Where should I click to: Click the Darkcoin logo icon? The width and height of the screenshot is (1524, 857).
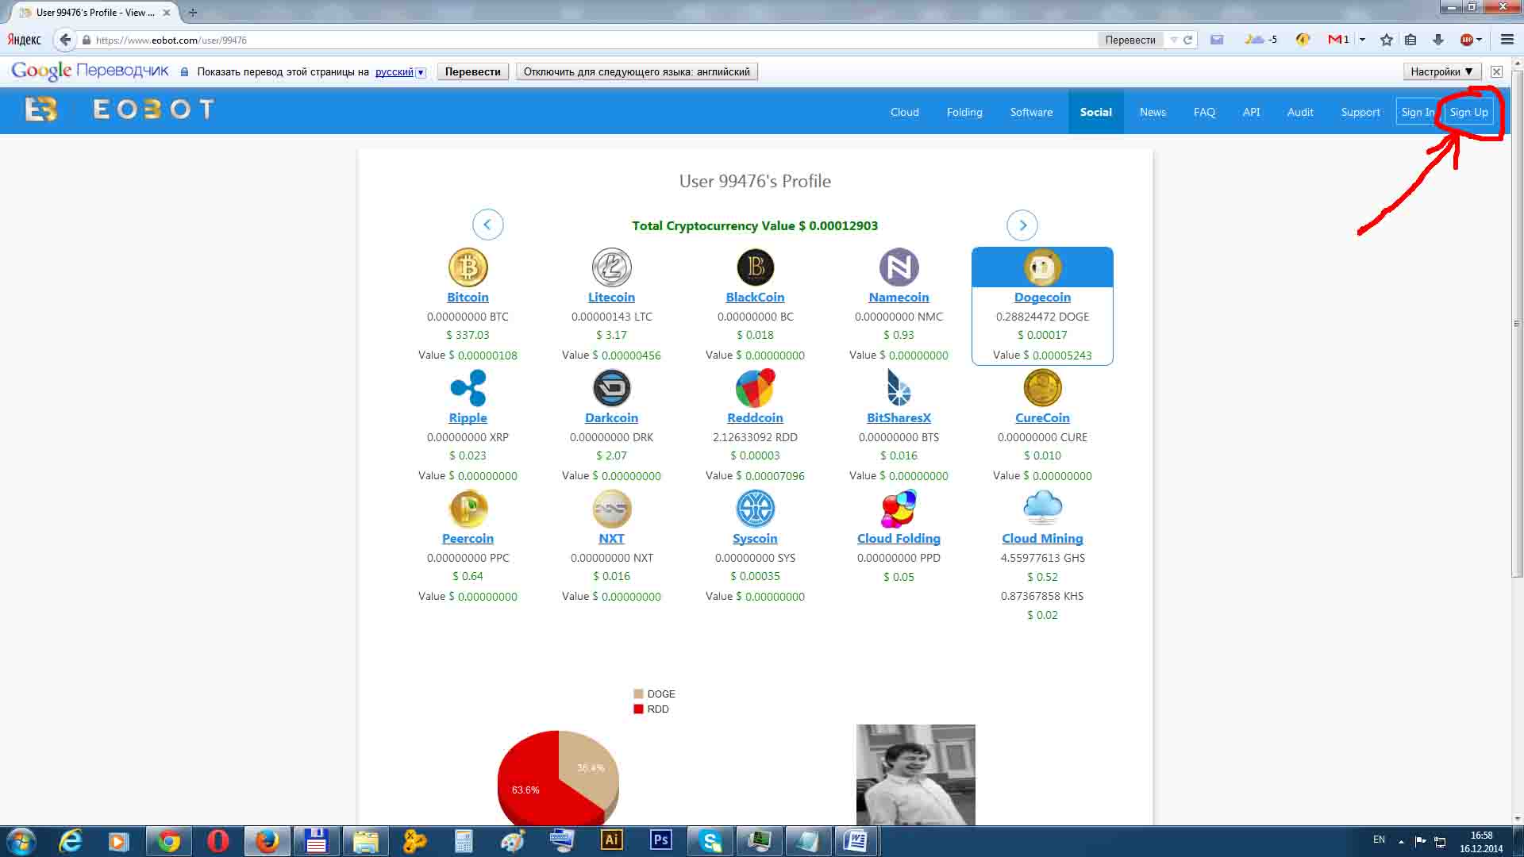[611, 388]
